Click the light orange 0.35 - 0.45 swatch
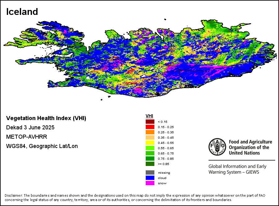 (150, 137)
